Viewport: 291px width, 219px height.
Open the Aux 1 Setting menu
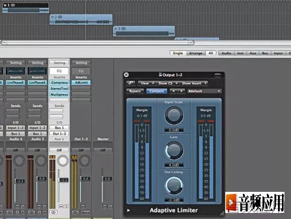(x=59, y=63)
